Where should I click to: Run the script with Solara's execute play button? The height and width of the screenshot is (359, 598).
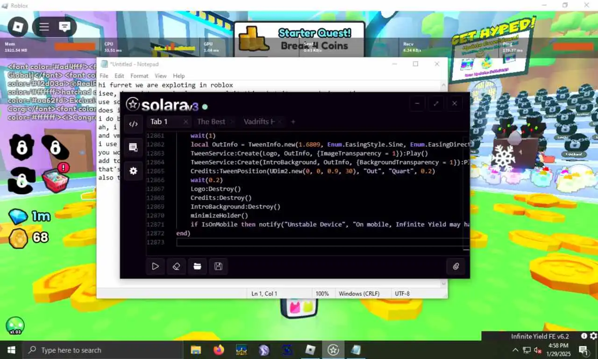point(155,266)
